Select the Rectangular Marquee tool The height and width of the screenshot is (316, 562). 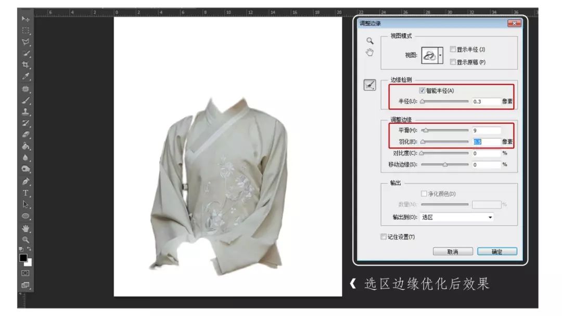[x=25, y=31]
